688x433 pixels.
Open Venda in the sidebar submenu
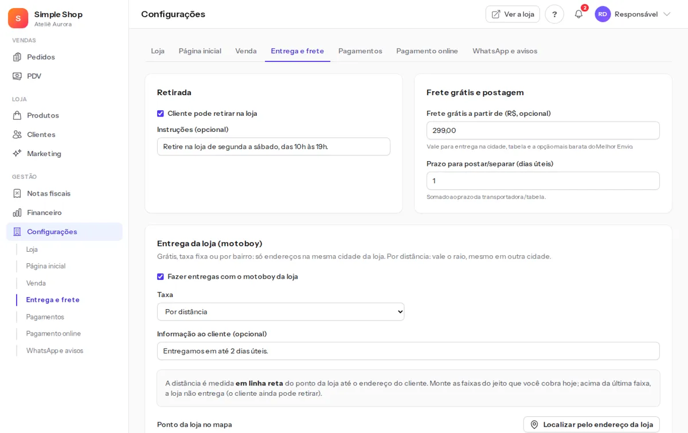(36, 283)
